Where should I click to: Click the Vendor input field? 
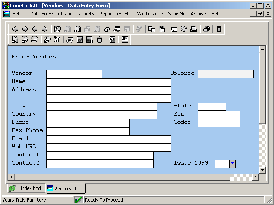pos(74,74)
